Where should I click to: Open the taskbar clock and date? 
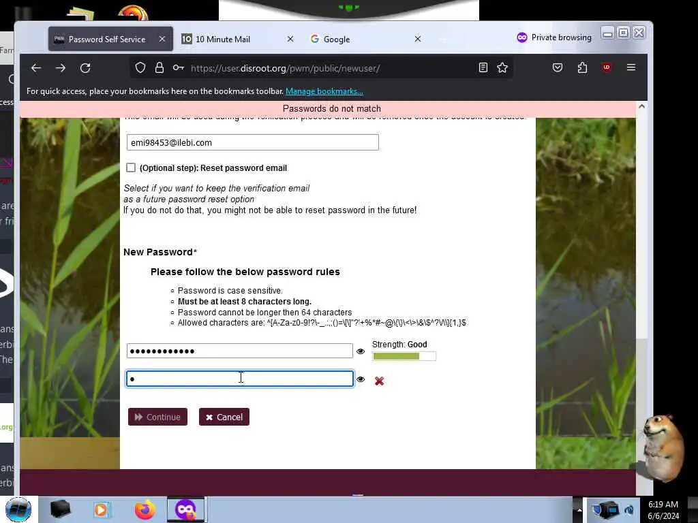click(663, 509)
